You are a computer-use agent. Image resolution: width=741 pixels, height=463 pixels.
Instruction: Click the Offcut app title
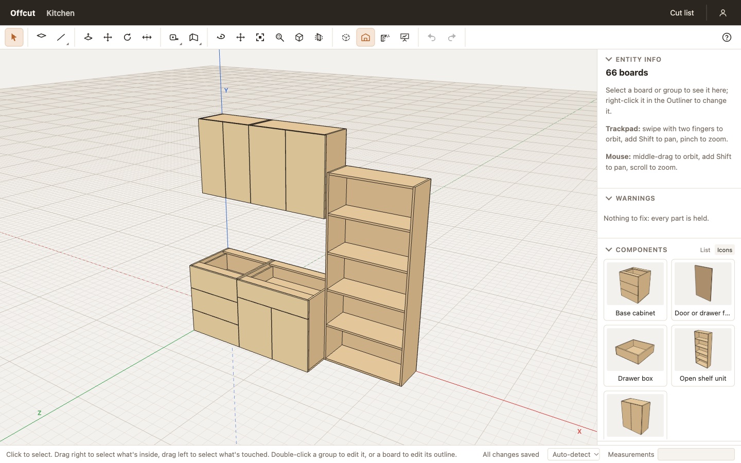(23, 13)
